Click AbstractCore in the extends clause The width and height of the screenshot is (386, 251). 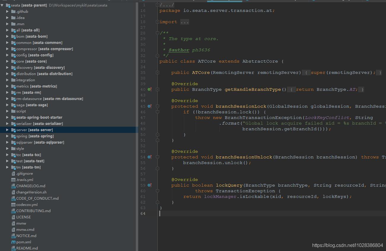coord(260,61)
